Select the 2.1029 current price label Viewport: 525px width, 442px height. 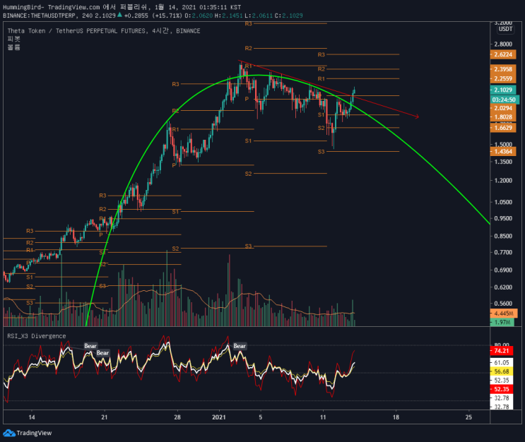click(x=503, y=90)
